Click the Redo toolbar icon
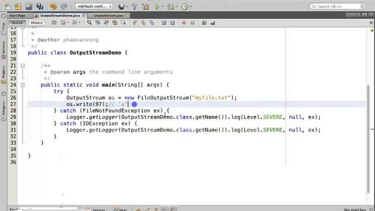This screenshot has height=211, width=375. (x=64, y=6)
